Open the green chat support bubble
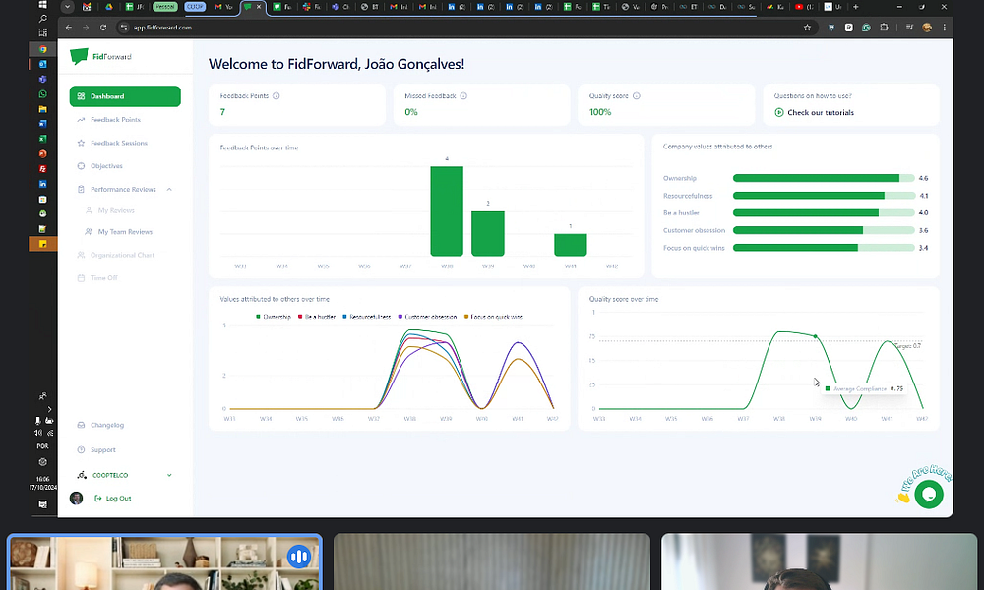 pyautogui.click(x=928, y=494)
